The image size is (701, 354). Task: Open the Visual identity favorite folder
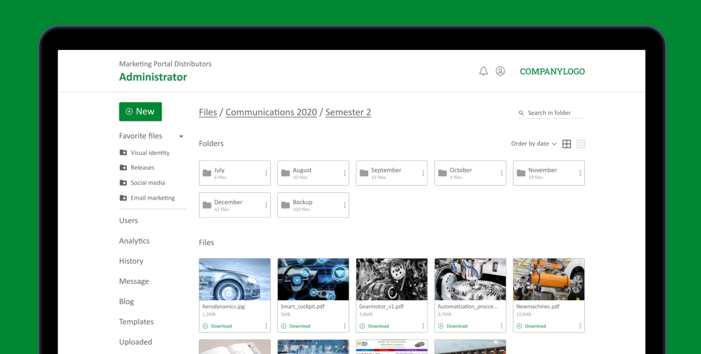[145, 152]
